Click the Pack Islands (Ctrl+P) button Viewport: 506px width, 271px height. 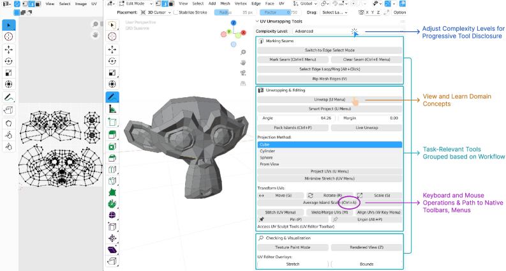pos(293,127)
